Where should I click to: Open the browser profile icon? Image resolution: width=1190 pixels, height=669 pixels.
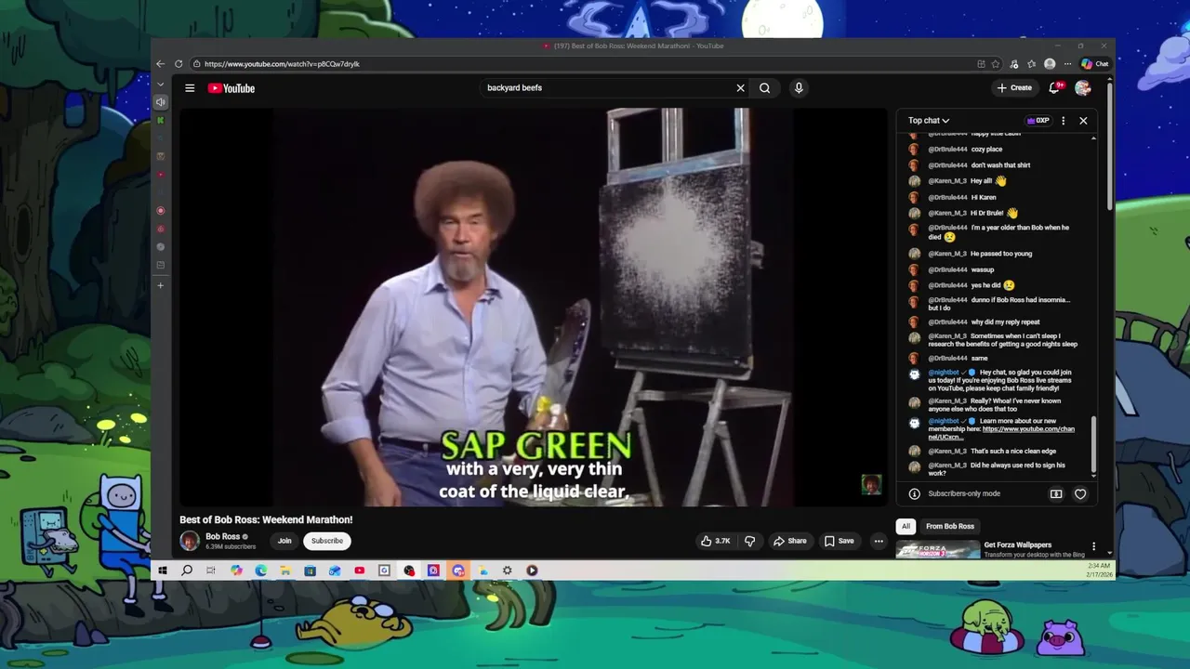(x=1050, y=64)
